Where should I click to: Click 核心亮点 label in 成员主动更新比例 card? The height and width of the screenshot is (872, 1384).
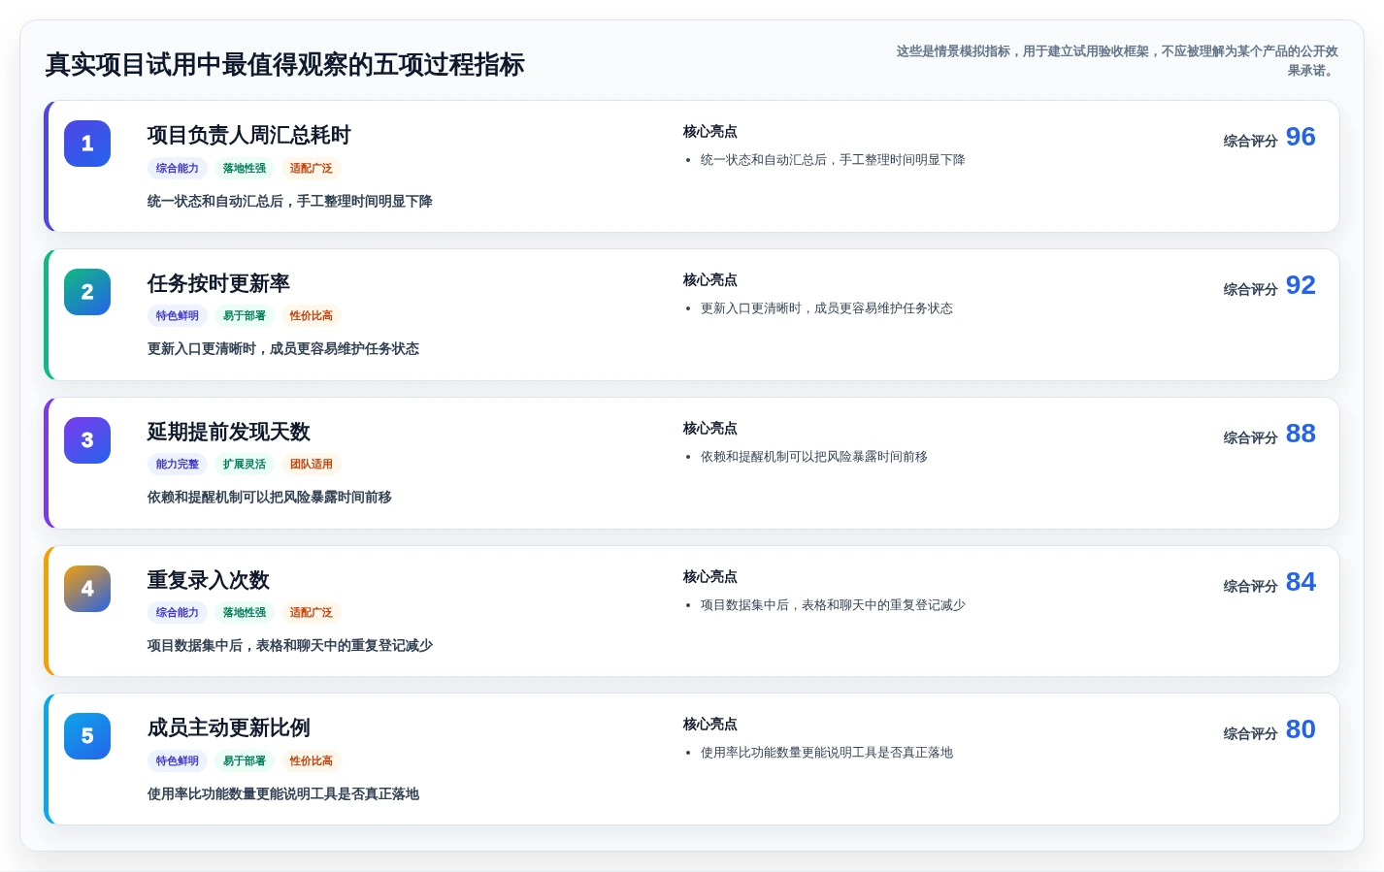coord(710,725)
